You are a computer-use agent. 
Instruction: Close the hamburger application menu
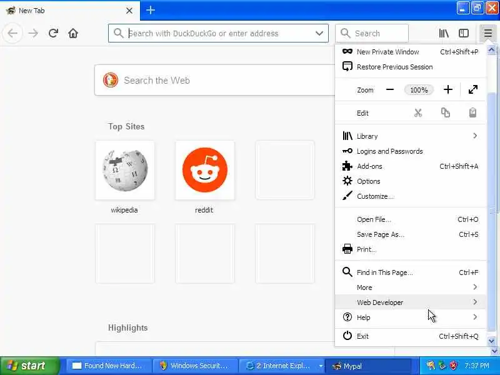pyautogui.click(x=487, y=33)
